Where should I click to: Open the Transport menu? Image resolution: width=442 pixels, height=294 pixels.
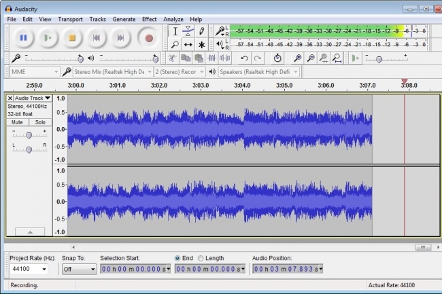pyautogui.click(x=70, y=19)
